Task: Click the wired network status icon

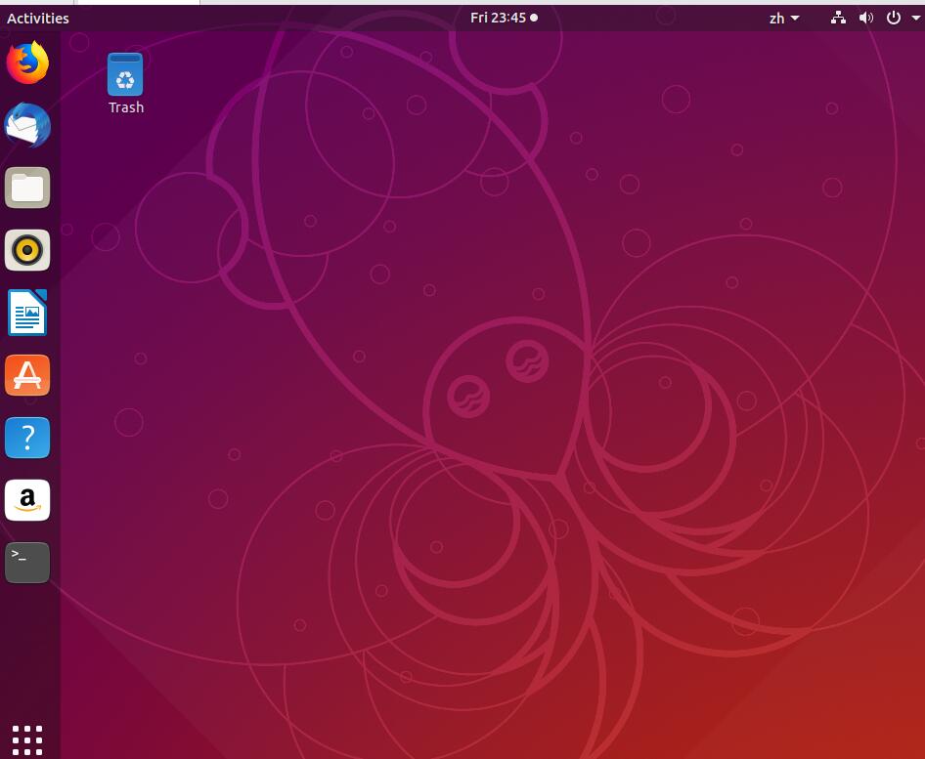Action: tap(838, 18)
